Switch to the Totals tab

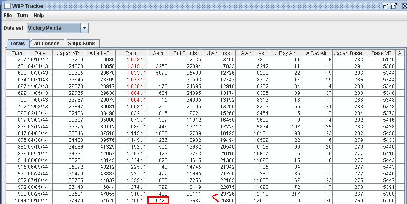(18, 44)
